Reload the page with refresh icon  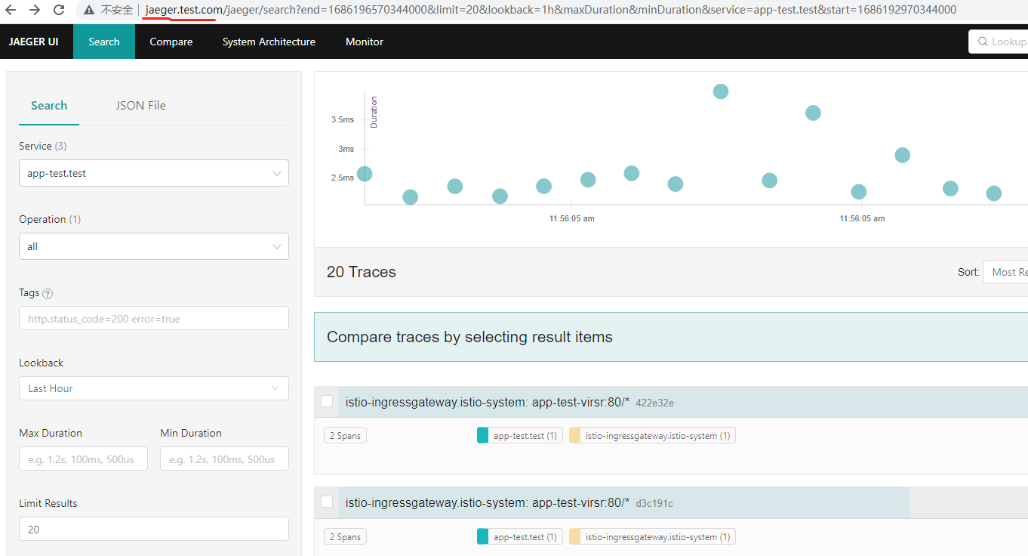(59, 10)
